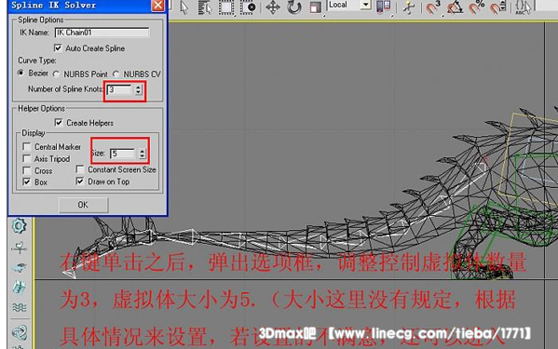Select the Select Object arrow tool
558x349 pixels.
coord(184,7)
